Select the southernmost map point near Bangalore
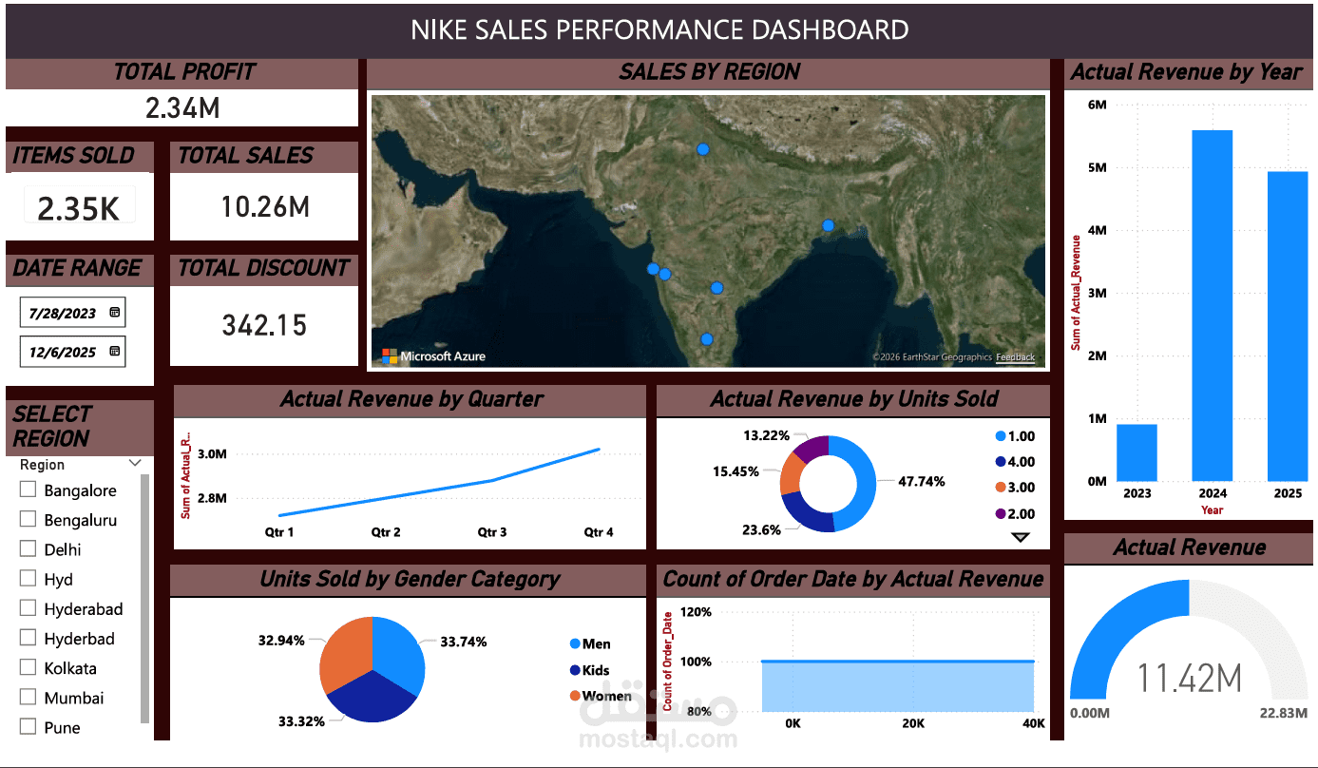This screenshot has width=1318, height=768. pyautogui.click(x=706, y=339)
